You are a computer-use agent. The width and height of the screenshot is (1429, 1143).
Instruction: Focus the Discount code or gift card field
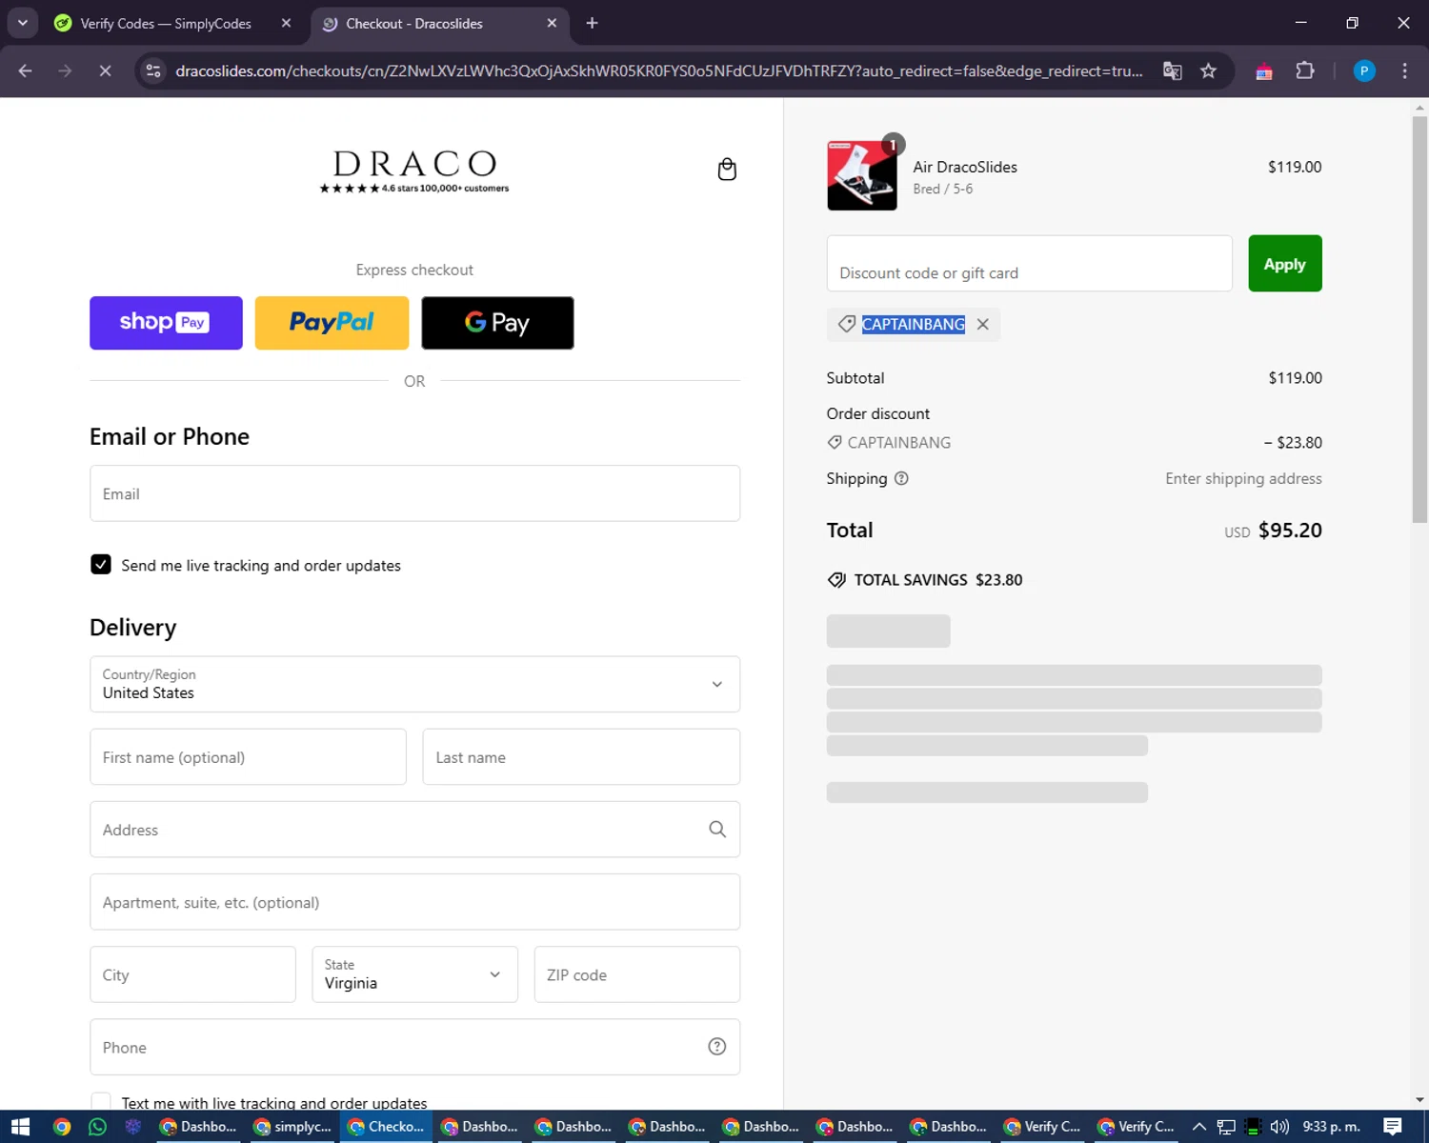pos(1029,264)
